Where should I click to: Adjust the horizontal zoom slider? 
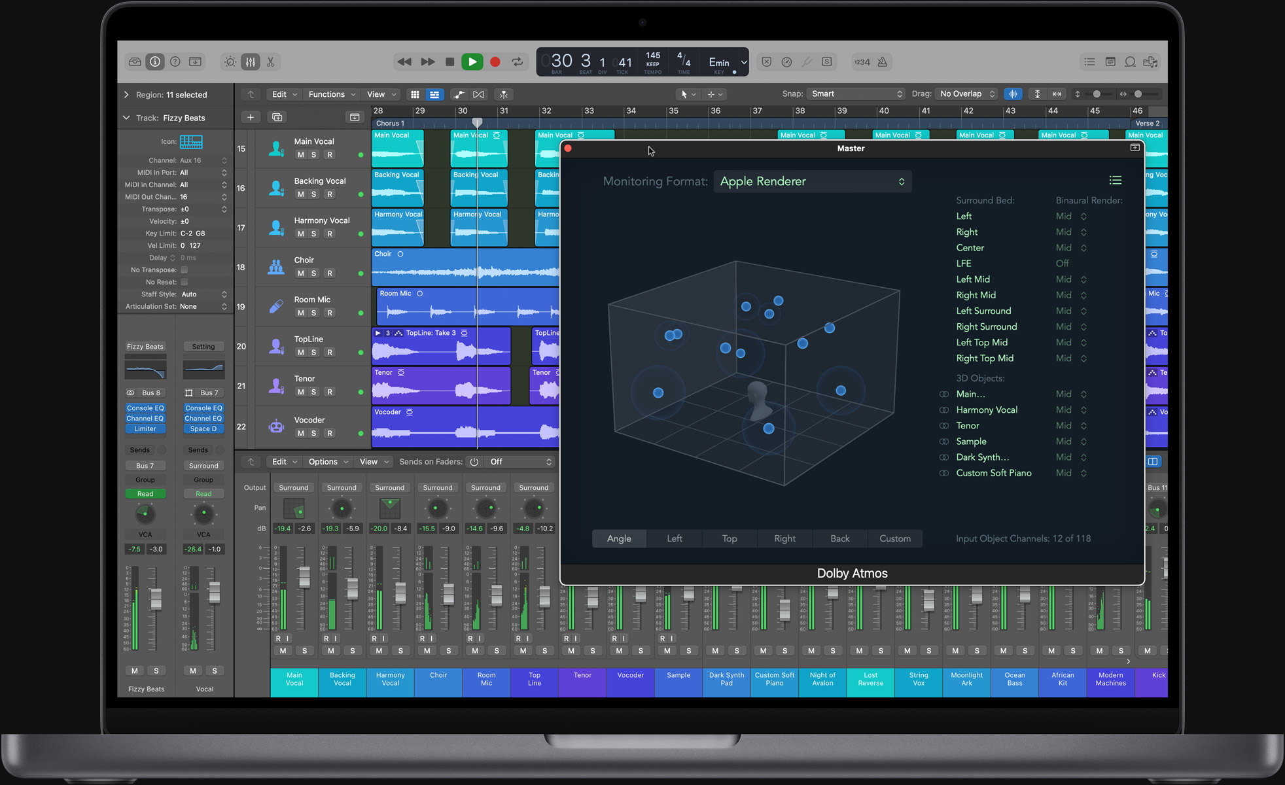point(1138,94)
